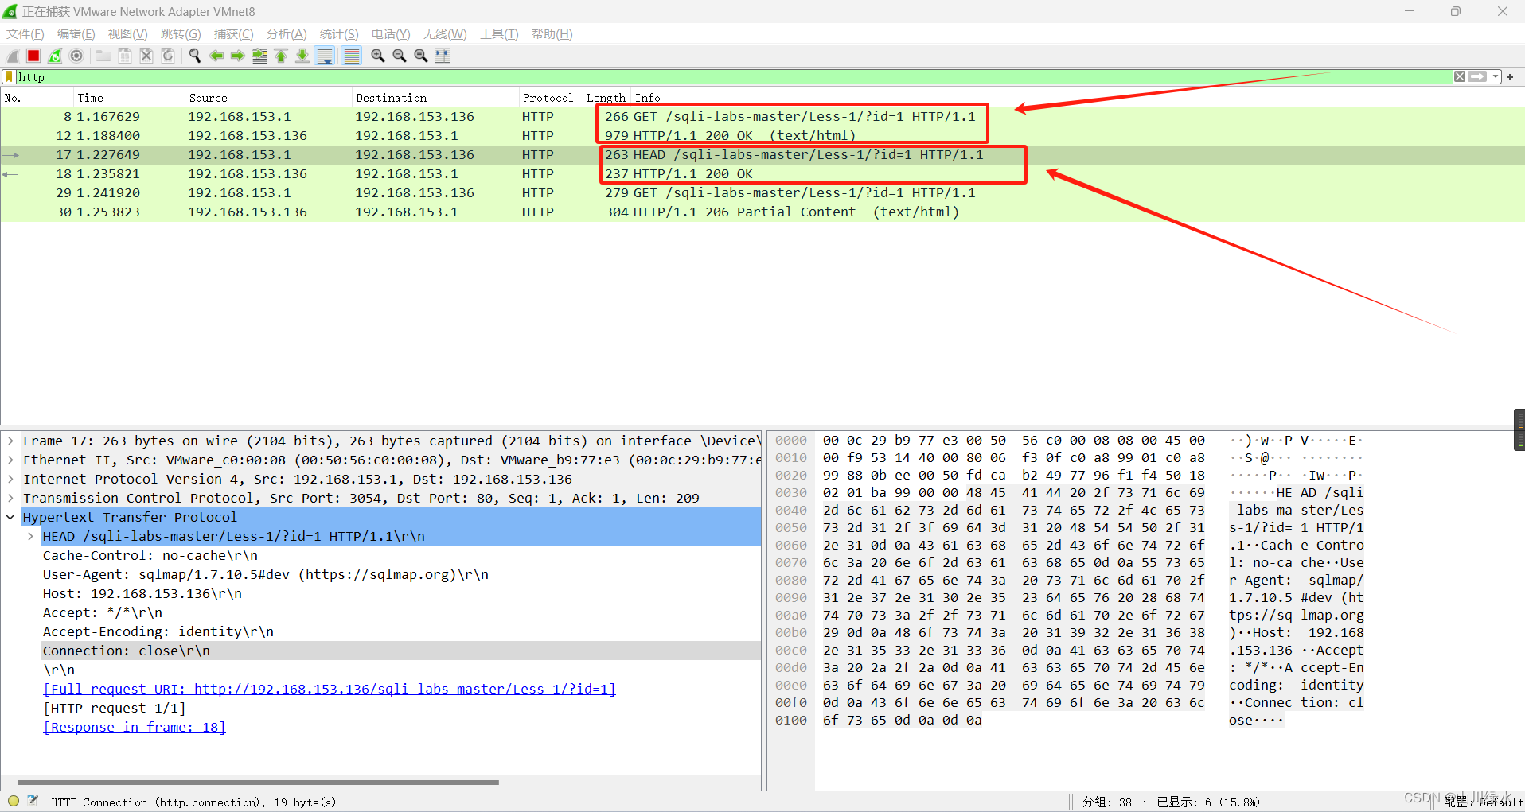Open the 帮助(H) menu
The image size is (1525, 812).
pyautogui.click(x=552, y=34)
